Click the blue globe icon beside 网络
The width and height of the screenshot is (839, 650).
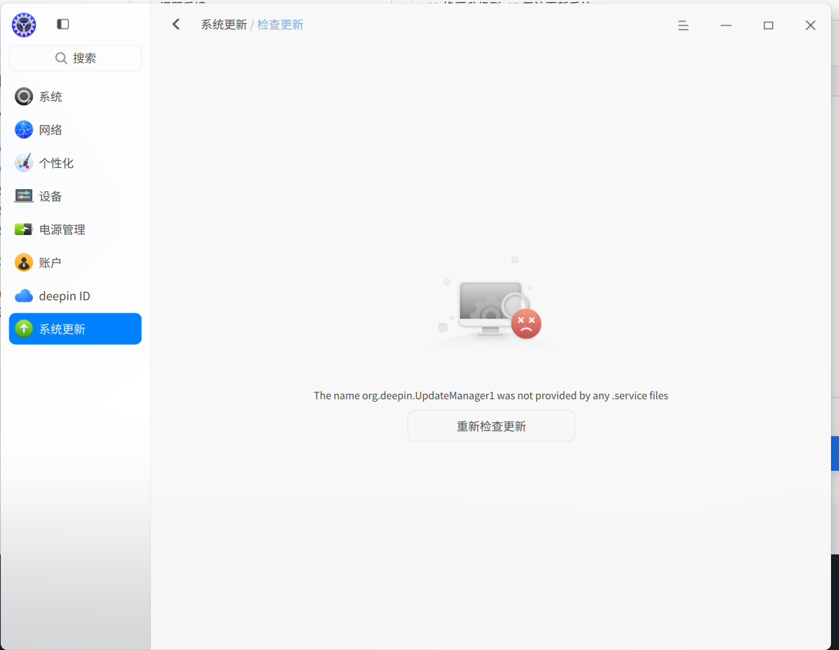(x=24, y=129)
